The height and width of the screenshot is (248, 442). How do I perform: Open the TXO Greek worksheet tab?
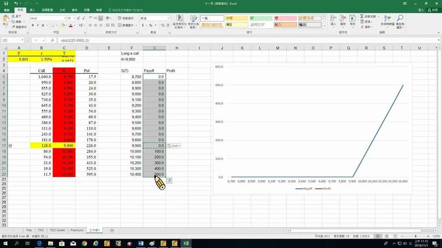58,230
